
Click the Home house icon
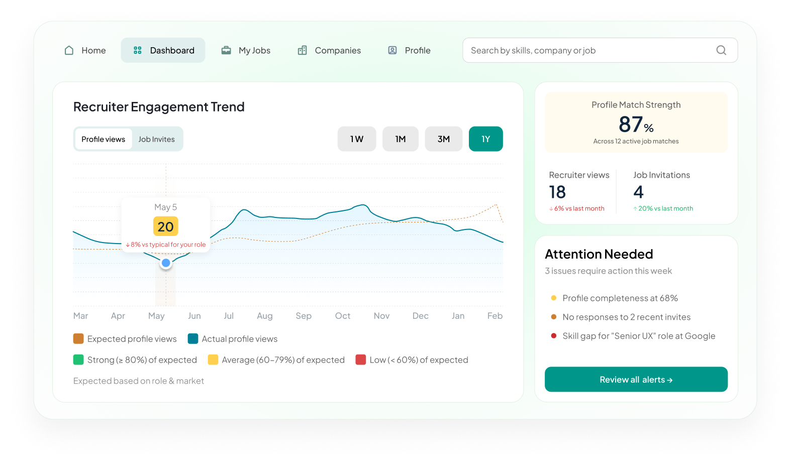pyautogui.click(x=69, y=50)
